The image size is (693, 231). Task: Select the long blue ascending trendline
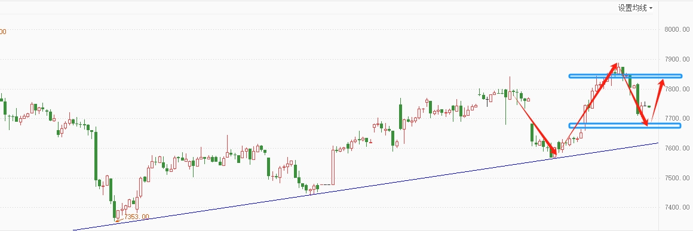(x=366, y=186)
